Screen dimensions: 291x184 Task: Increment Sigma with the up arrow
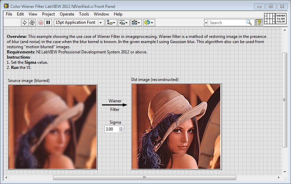121,127
